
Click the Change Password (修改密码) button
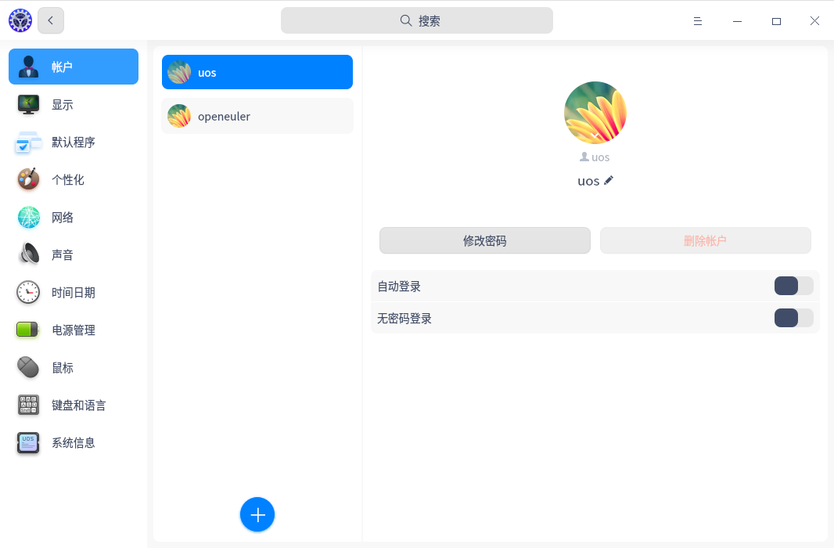[484, 241]
